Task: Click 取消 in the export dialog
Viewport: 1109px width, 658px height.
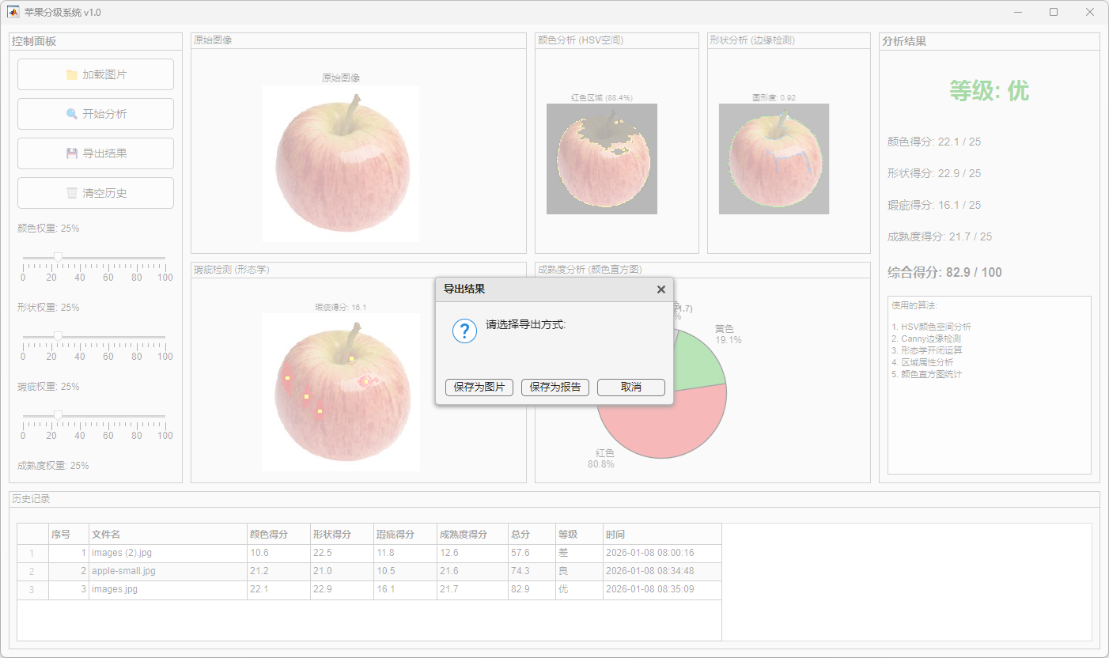Action: (x=631, y=388)
